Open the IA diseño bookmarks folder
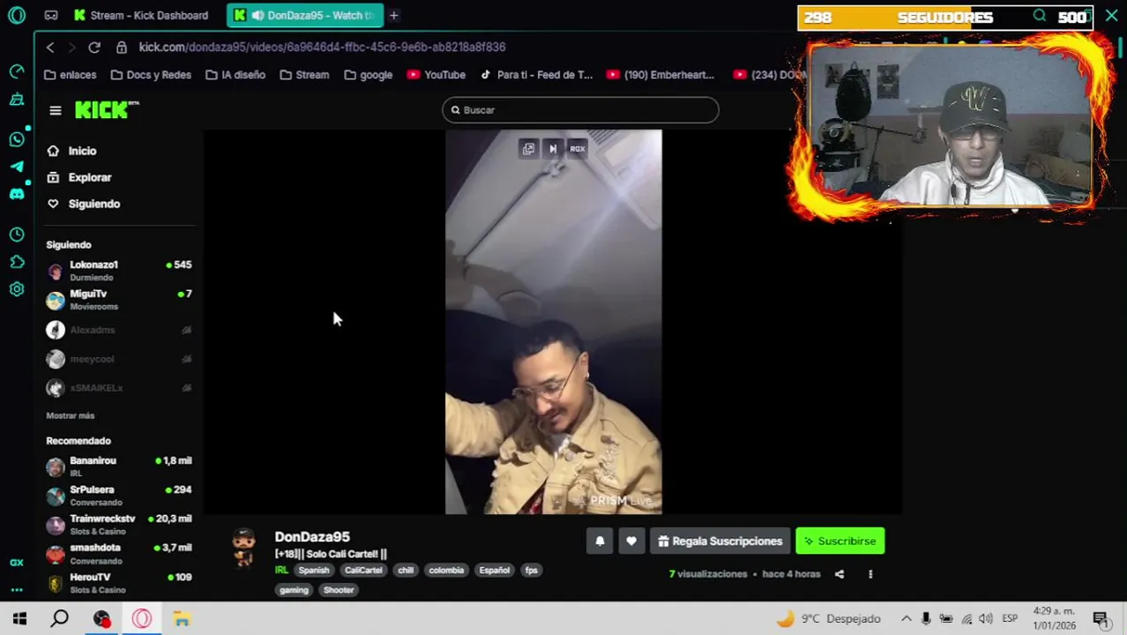Image resolution: width=1127 pixels, height=635 pixels. [x=235, y=75]
